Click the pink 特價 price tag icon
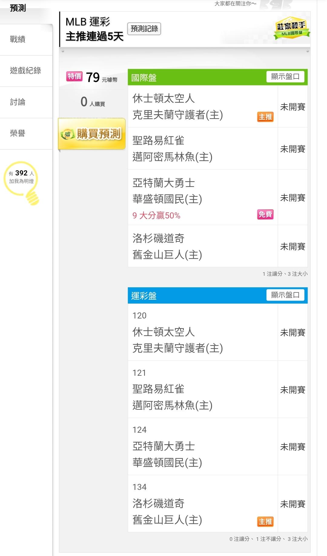Viewport: 327px width, 556px height. point(74,76)
